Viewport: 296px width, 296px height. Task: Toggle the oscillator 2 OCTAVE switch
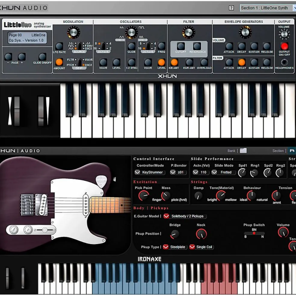[148, 46]
